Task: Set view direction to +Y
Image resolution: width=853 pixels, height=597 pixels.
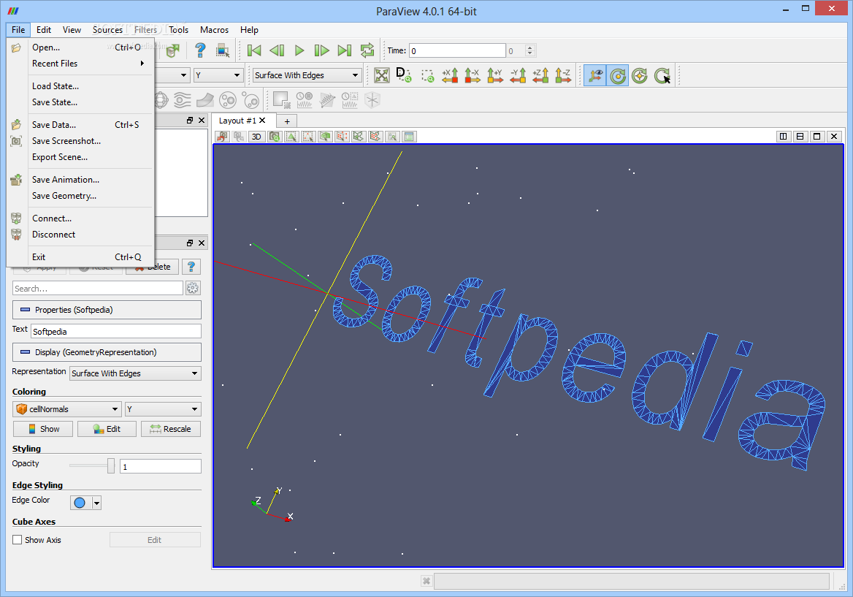Action: click(495, 76)
